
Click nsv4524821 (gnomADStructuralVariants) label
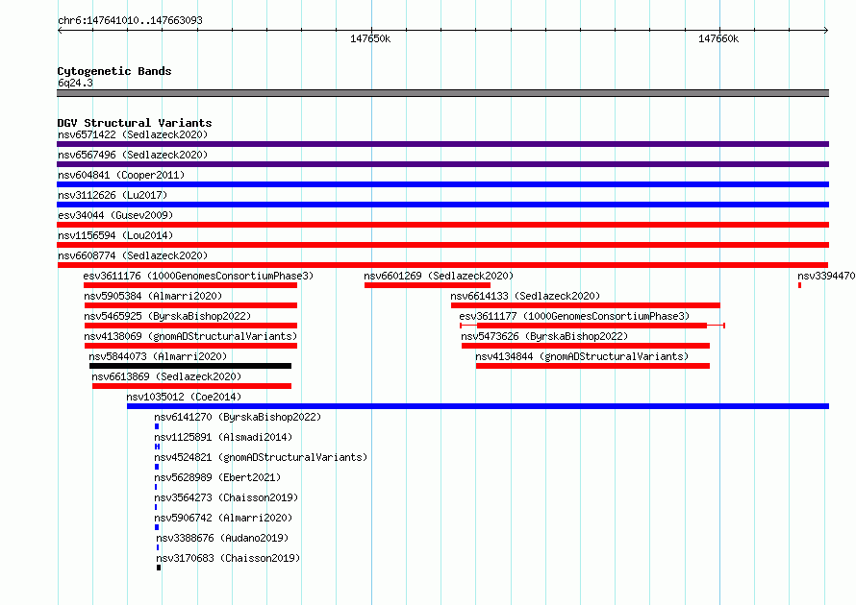(261, 457)
